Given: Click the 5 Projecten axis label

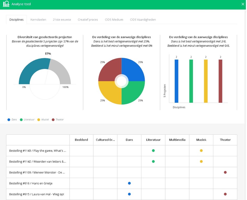Looking at the screenshot, I should point(165,91).
